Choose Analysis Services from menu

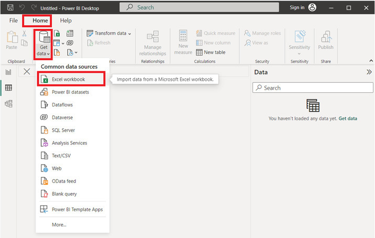click(x=72, y=143)
